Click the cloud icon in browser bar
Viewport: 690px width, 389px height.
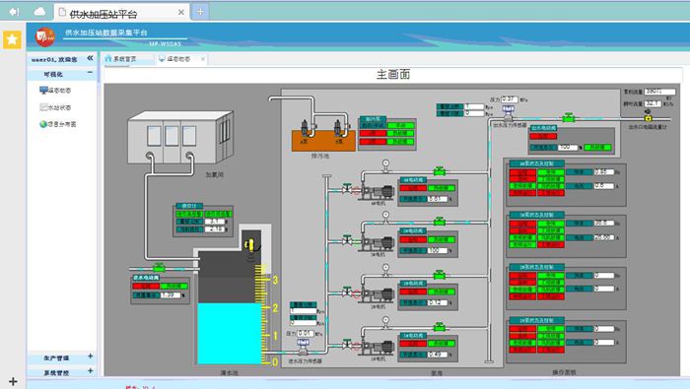click(x=39, y=11)
